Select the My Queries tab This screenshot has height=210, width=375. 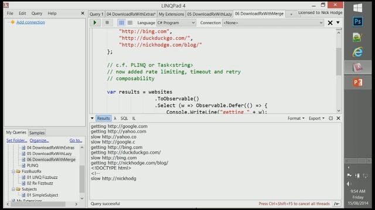click(16, 132)
